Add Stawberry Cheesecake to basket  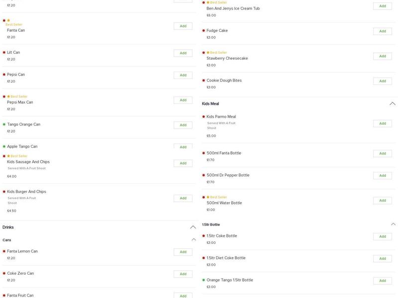coord(382,56)
